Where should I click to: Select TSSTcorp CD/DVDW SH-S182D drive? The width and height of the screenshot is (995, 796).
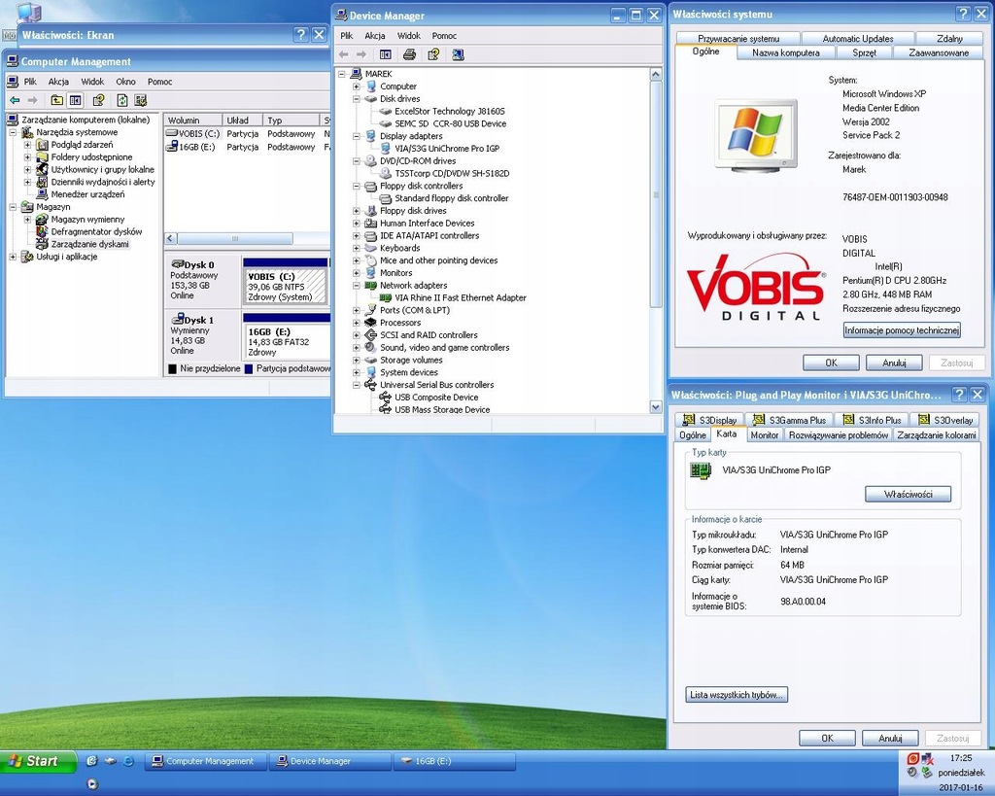(452, 173)
